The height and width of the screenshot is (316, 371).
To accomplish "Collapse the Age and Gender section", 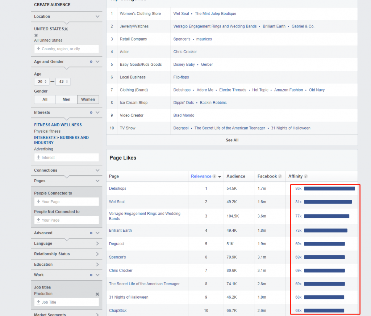I will pyautogui.click(x=97, y=61).
